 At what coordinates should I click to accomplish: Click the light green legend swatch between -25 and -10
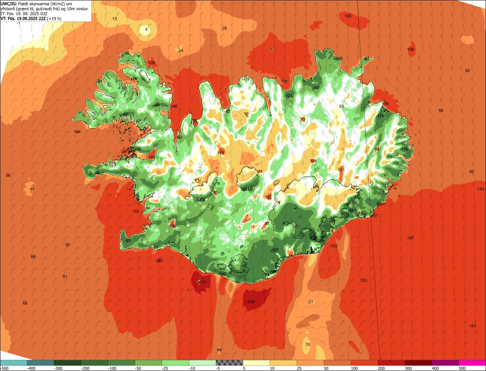175,363
